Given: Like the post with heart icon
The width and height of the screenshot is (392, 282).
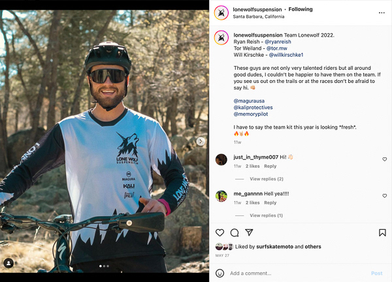Looking at the screenshot, I should pyautogui.click(x=220, y=232).
